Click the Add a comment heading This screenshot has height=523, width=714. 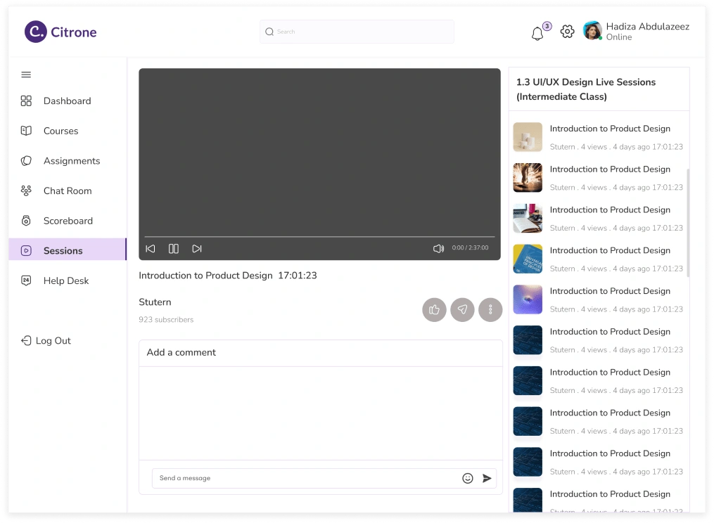click(x=181, y=352)
